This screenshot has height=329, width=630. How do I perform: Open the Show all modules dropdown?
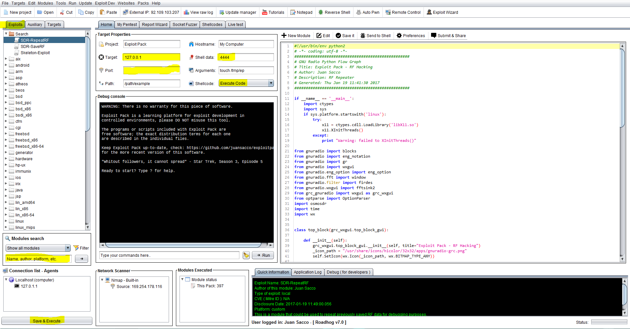tap(67, 248)
